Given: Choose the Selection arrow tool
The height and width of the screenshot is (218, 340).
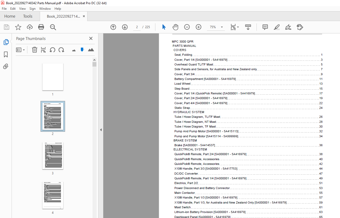Looking at the screenshot, I should tap(164, 27).
